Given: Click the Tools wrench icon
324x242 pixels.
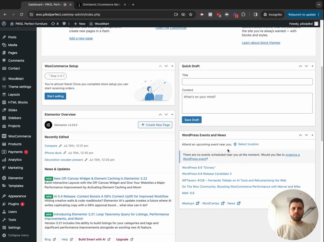Looking at the screenshot, I should click(4, 220).
